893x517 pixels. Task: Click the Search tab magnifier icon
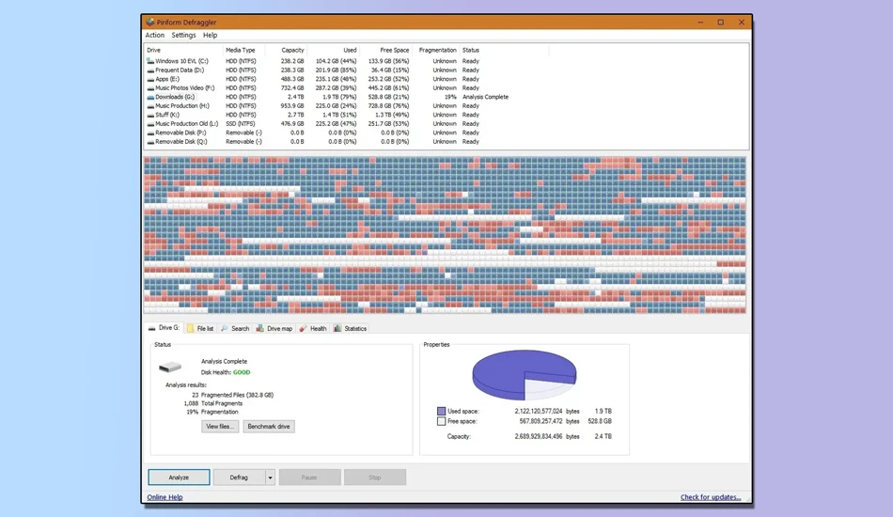[225, 329]
